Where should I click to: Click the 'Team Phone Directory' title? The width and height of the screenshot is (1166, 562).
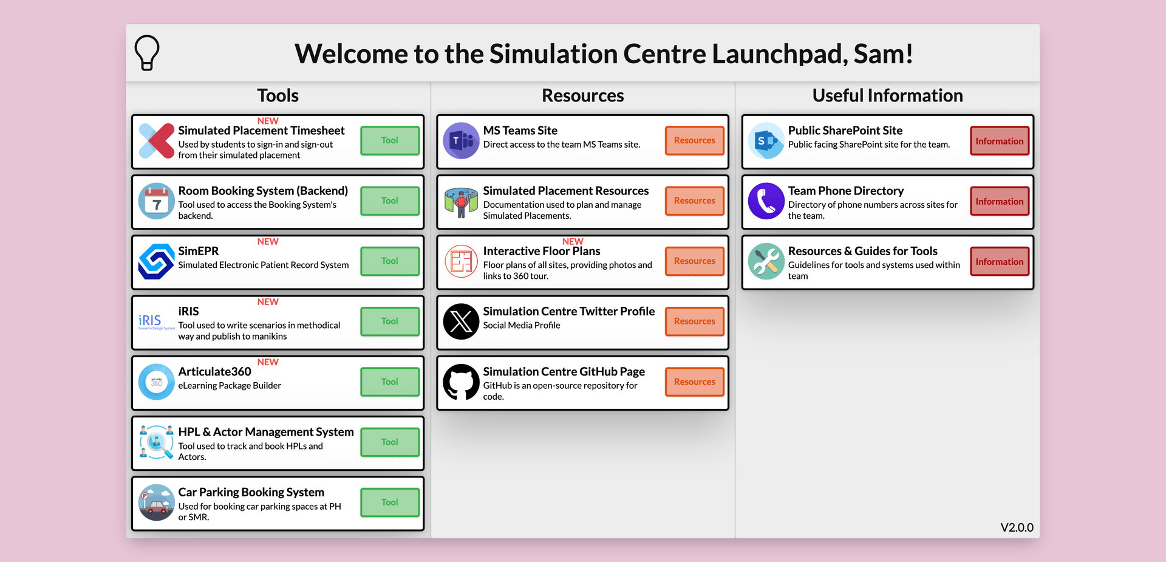click(x=846, y=191)
